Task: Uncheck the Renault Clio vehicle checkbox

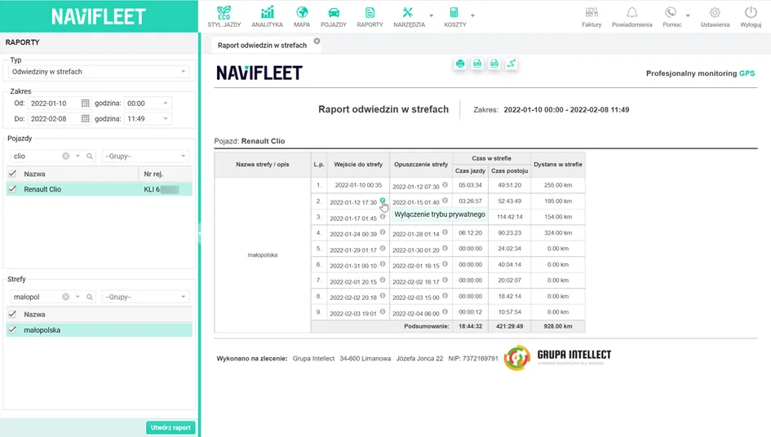Action: pyautogui.click(x=13, y=189)
